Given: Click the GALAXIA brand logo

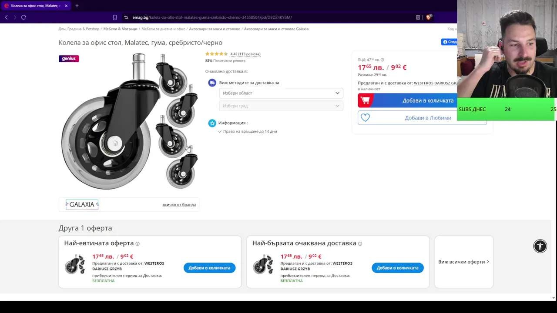Looking at the screenshot, I should [82, 204].
